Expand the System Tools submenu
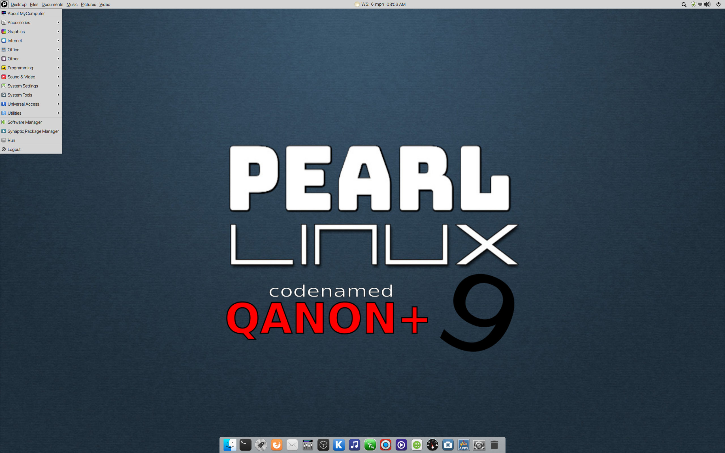 (x=31, y=95)
